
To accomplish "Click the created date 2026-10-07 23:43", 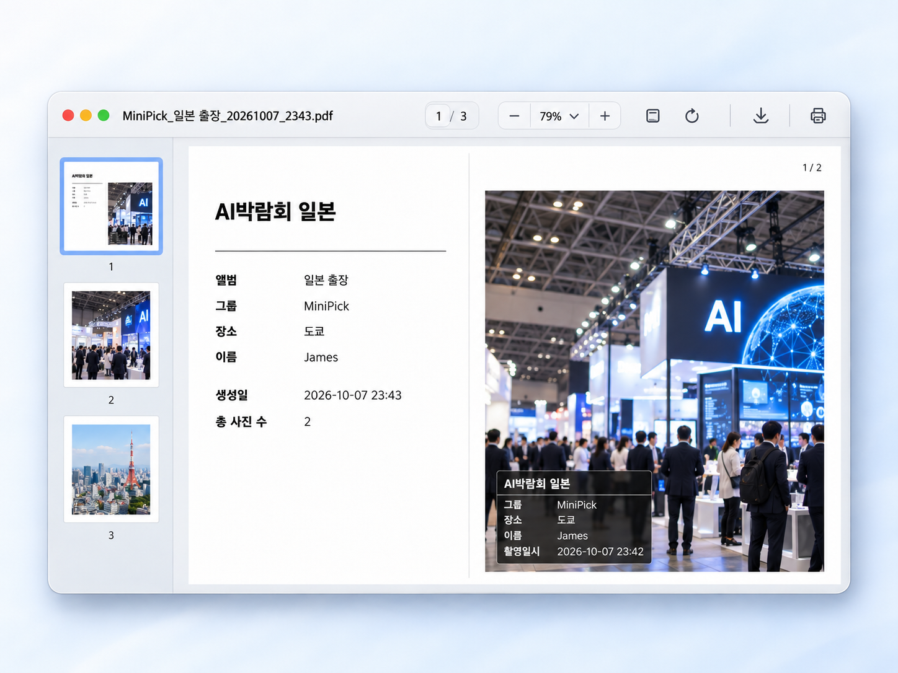I will [x=353, y=395].
